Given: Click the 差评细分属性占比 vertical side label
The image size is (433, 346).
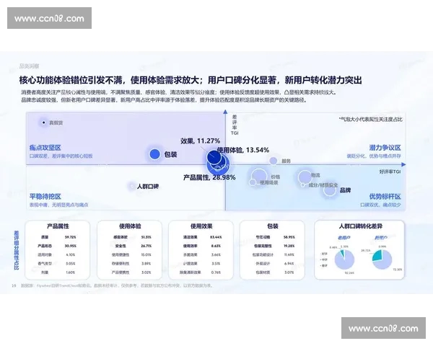Looking at the screenshot, I should 17,250.
